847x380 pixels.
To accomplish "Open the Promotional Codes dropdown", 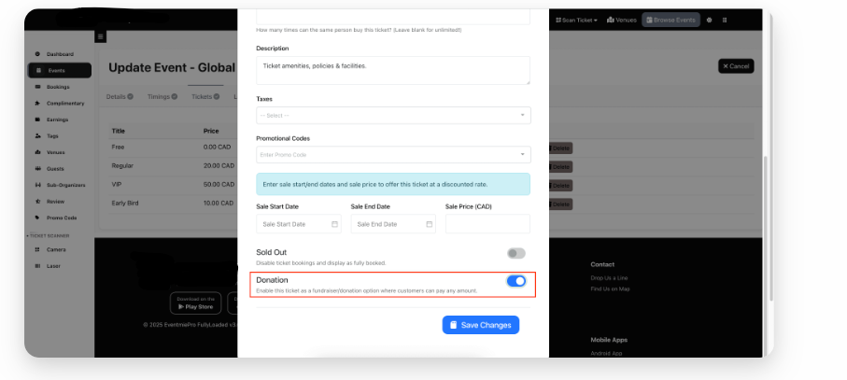I will [393, 154].
